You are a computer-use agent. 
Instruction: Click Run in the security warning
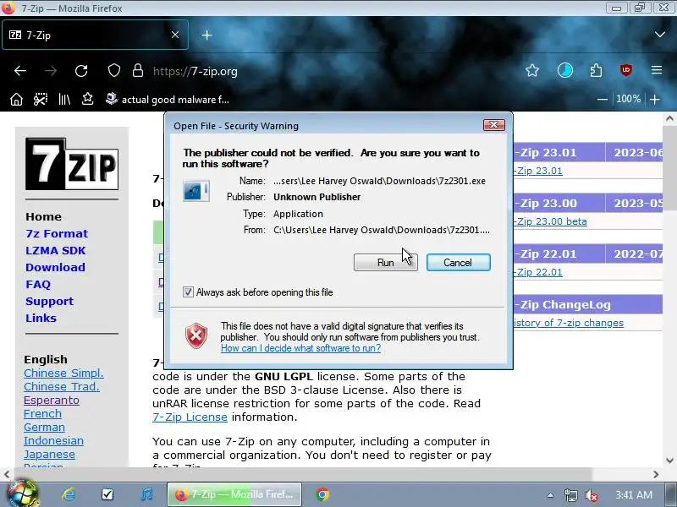coord(386,263)
